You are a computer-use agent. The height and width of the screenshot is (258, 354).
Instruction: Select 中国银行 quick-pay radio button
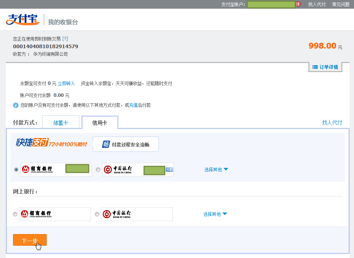(98, 170)
